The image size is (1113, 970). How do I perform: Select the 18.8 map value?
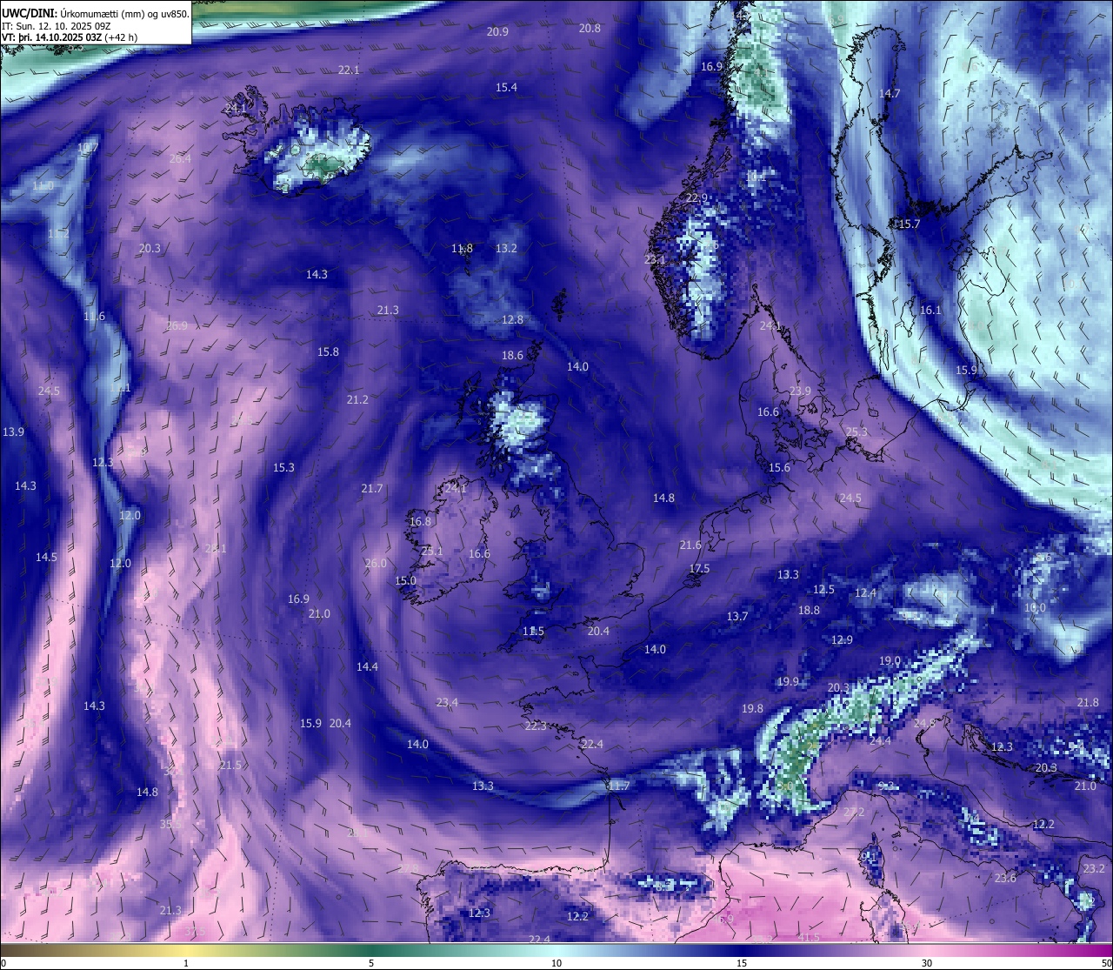(x=809, y=610)
